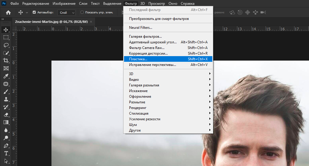Open the Слой auto-select dropdown
Screen dimensions: 309x166
coord(66,12)
